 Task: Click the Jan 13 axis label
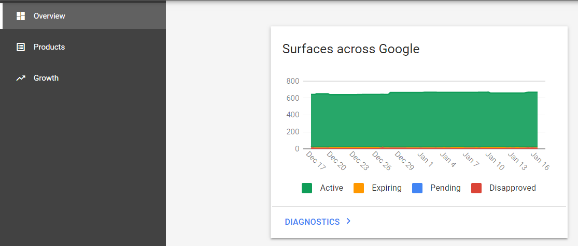point(517,161)
